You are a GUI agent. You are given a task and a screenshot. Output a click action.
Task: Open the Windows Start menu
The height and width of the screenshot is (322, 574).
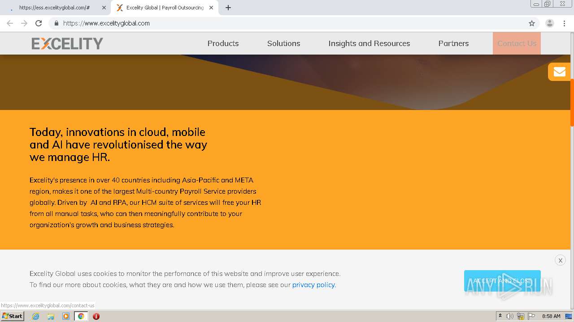tap(13, 316)
